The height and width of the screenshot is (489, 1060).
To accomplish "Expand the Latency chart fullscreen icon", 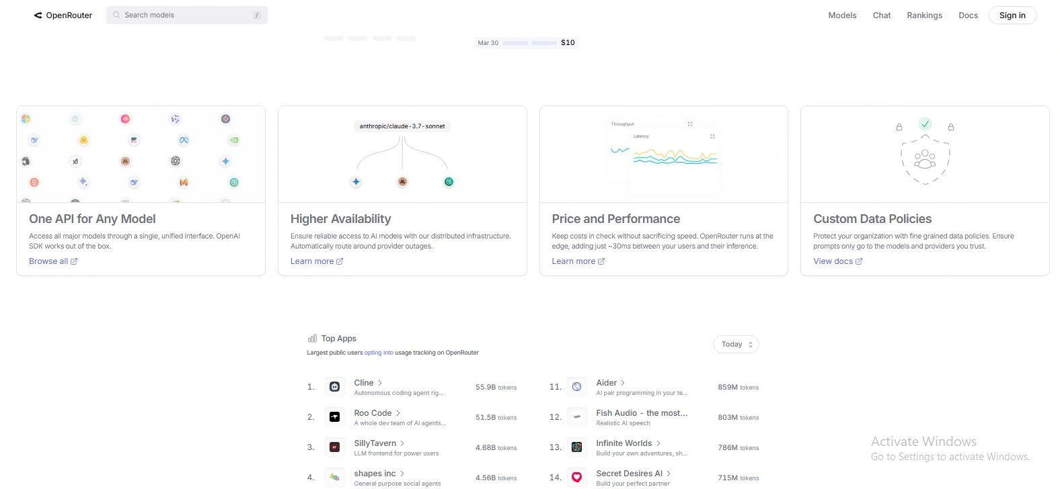I will point(712,136).
